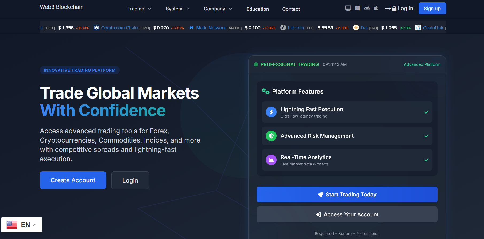The height and width of the screenshot is (239, 484).
Task: Click the US flag language icon
Action: [12, 225]
